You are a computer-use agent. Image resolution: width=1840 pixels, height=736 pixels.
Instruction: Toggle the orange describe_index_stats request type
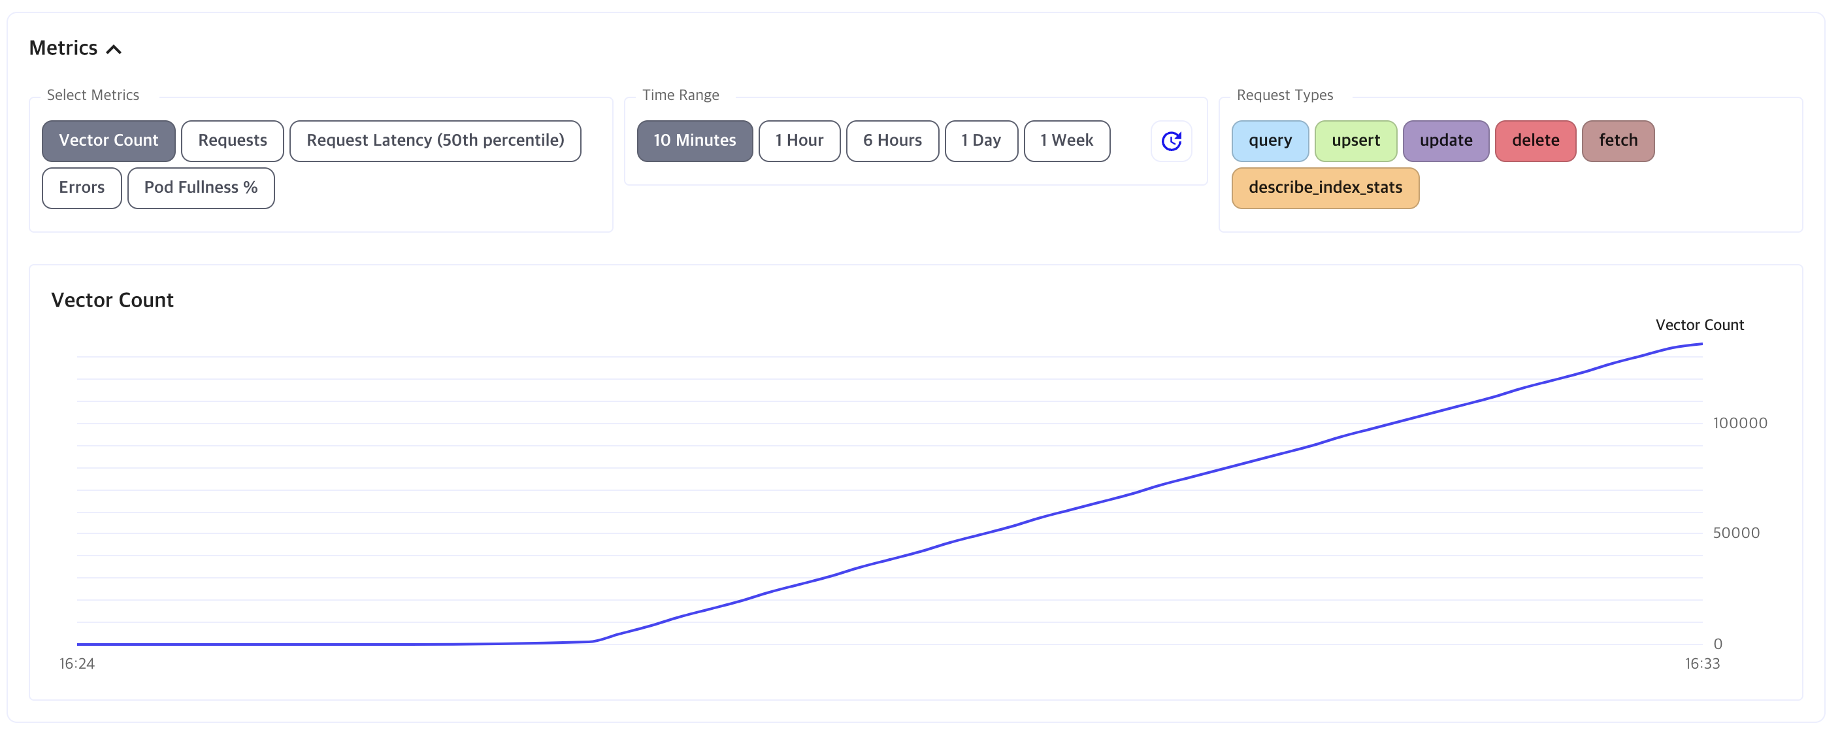[1325, 188]
